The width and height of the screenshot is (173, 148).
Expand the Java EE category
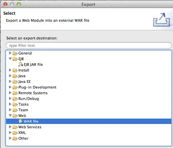pyautogui.click(x=10, y=82)
